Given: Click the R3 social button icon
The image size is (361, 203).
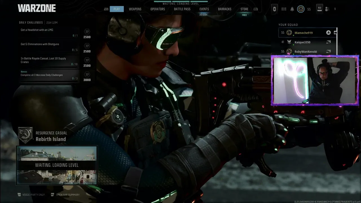Looking at the screenshot, I should 320,8.
